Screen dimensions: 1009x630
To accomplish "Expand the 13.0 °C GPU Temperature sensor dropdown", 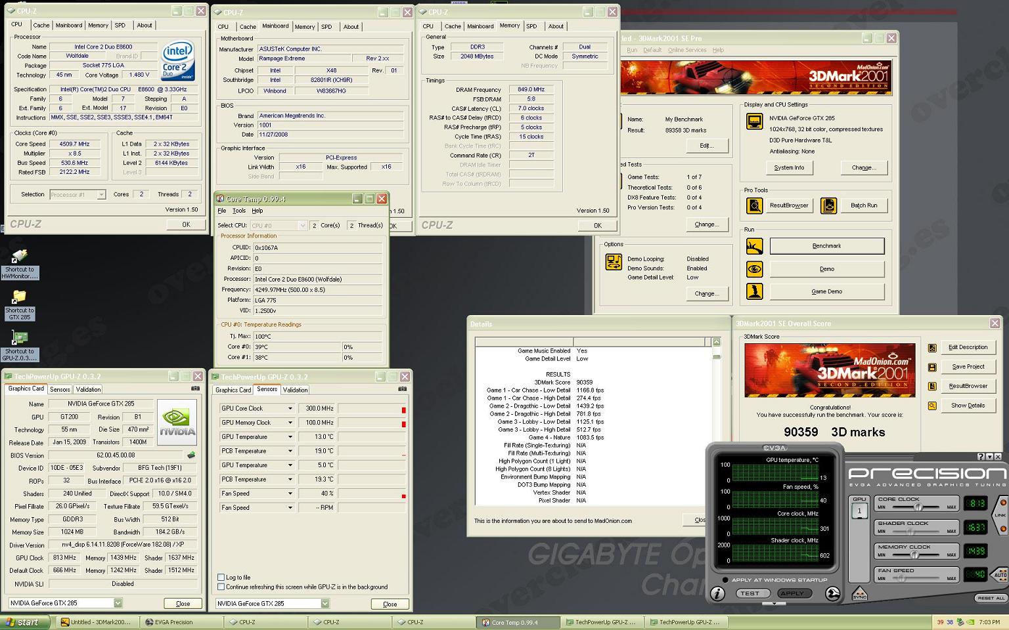I will (290, 436).
